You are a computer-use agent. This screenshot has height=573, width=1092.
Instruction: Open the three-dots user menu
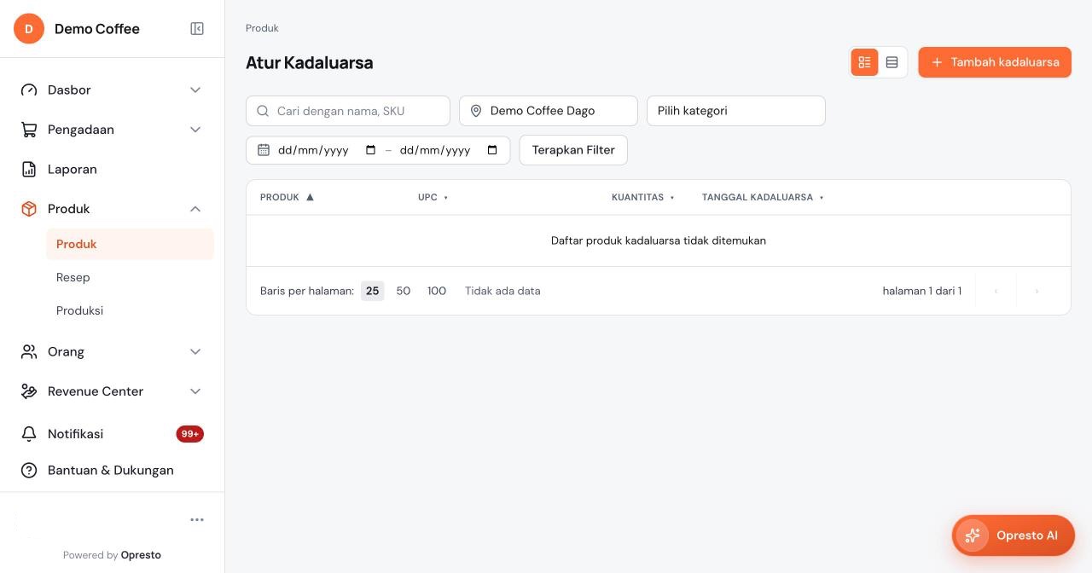point(197,519)
